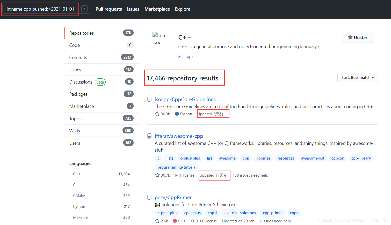Image resolution: width=391 pixels, height=225 pixels.
Task: Filter results by C++ language
Action: 101,174
